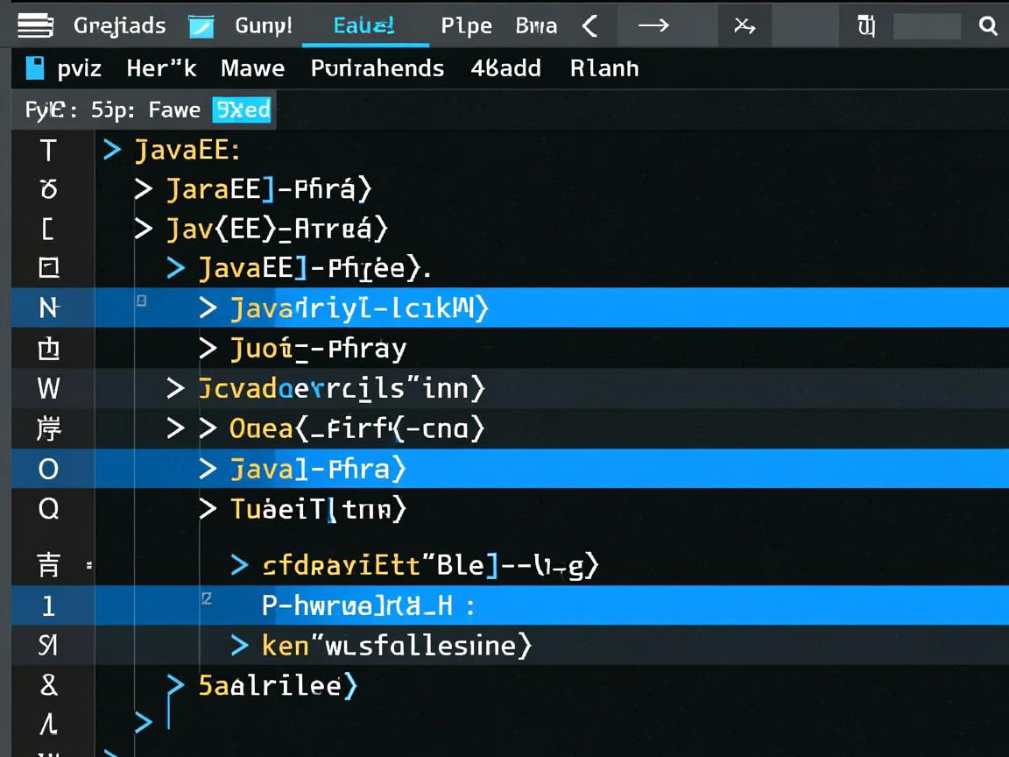
Task: Expand the Saalrilee node chevron
Action: 176,684
